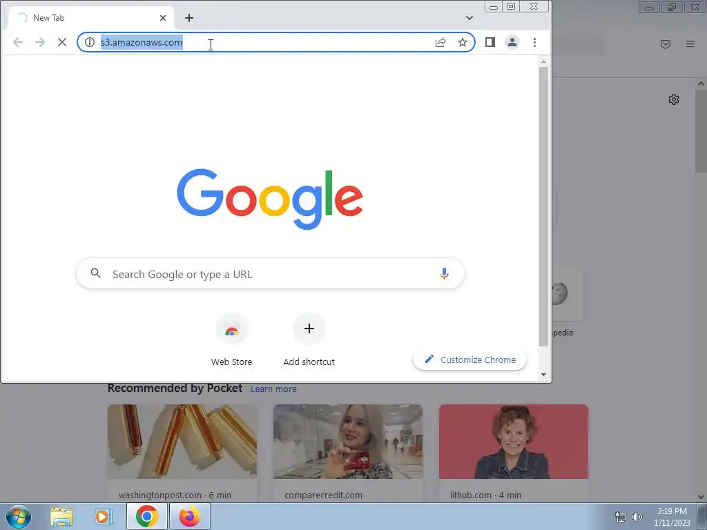Stop loading the page in Chrome
This screenshot has width=707, height=530.
[x=62, y=42]
